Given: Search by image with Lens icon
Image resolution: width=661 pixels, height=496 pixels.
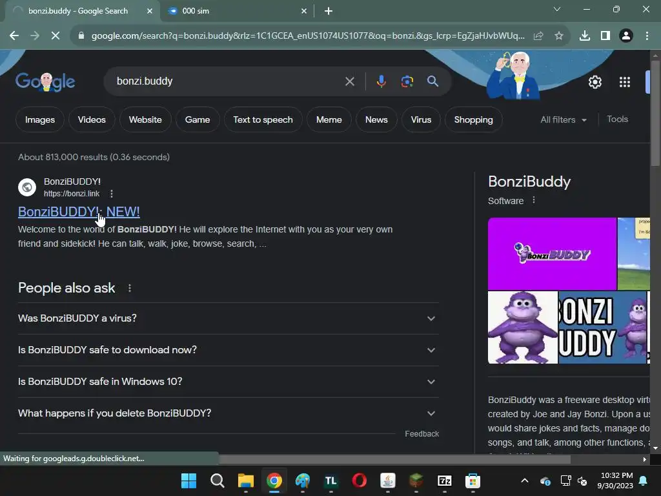Looking at the screenshot, I should point(407,81).
